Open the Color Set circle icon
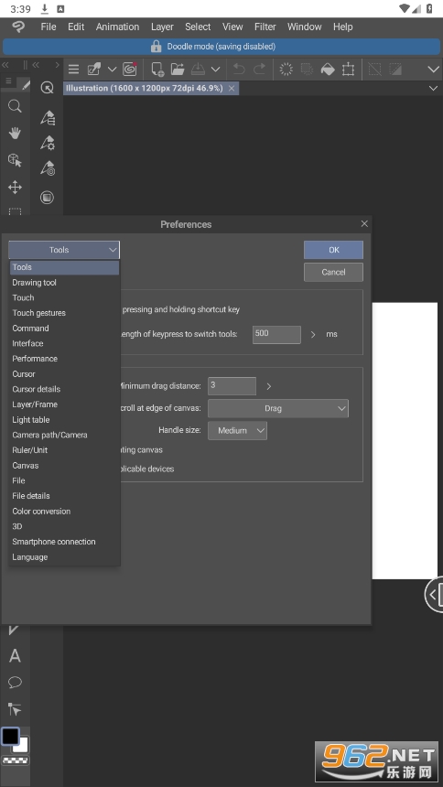The image size is (443, 787). pyautogui.click(x=48, y=198)
